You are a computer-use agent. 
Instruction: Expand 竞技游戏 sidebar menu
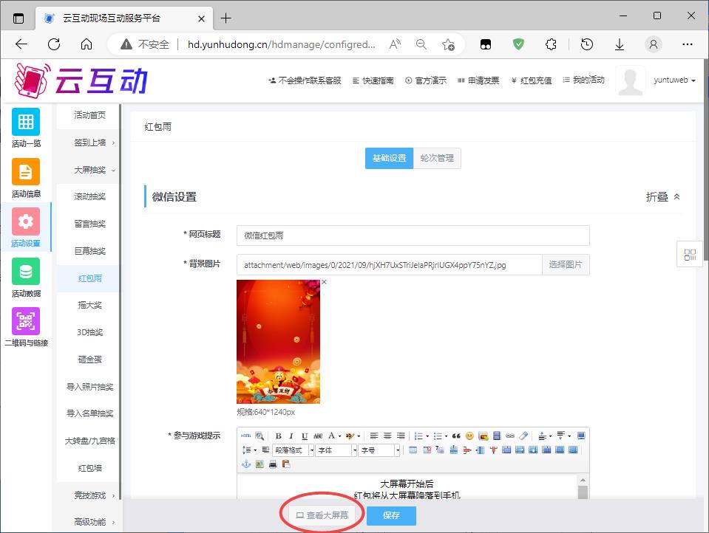point(89,495)
